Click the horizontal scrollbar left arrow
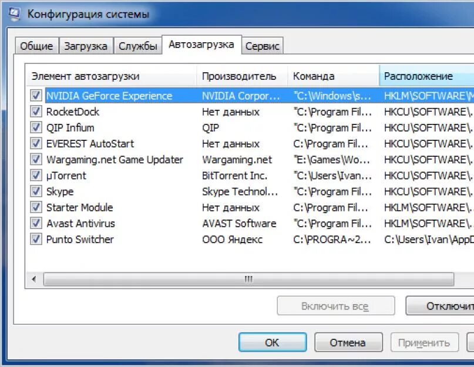The height and width of the screenshot is (367, 474). click(34, 279)
